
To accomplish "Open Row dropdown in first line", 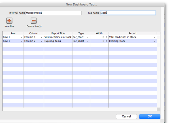I will click(22, 37).
